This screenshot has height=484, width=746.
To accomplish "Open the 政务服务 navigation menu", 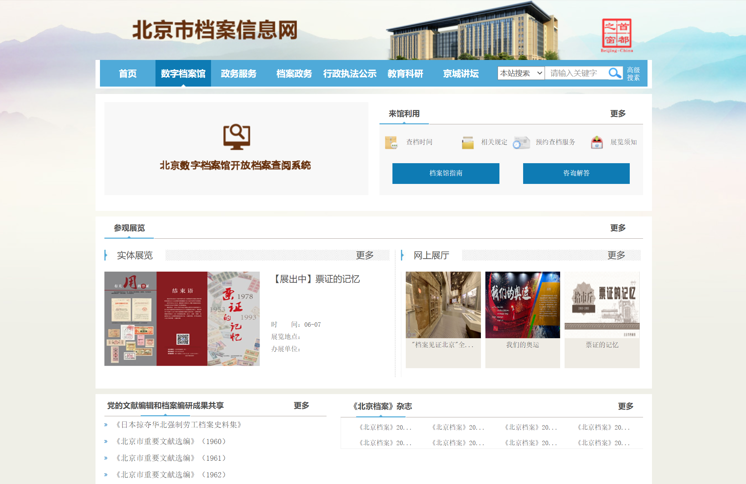I will [238, 74].
